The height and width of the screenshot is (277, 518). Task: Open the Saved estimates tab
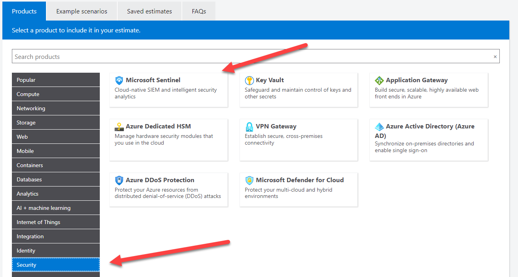coord(149,11)
